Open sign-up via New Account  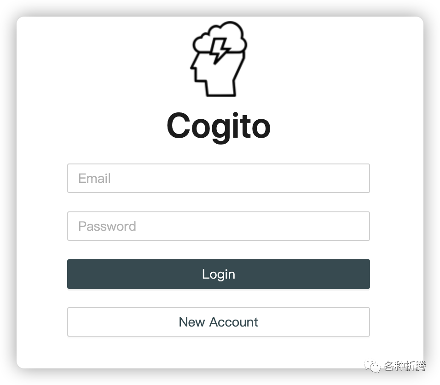[219, 322]
